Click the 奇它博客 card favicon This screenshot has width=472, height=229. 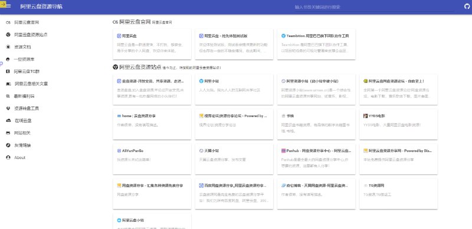click(283, 185)
